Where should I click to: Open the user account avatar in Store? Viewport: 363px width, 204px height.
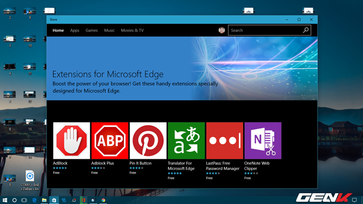pos(222,30)
